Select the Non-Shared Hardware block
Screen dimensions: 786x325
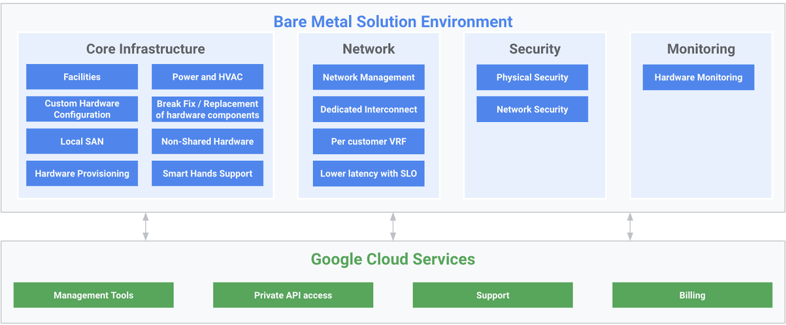(x=207, y=141)
